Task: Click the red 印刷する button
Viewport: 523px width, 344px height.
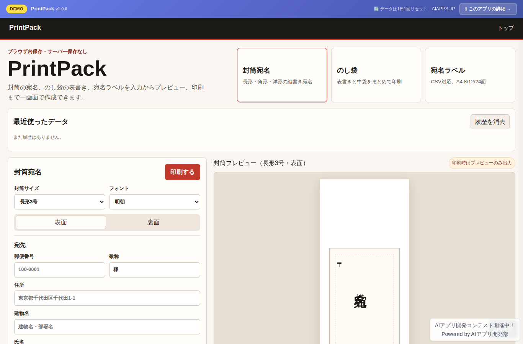Action: (183, 172)
